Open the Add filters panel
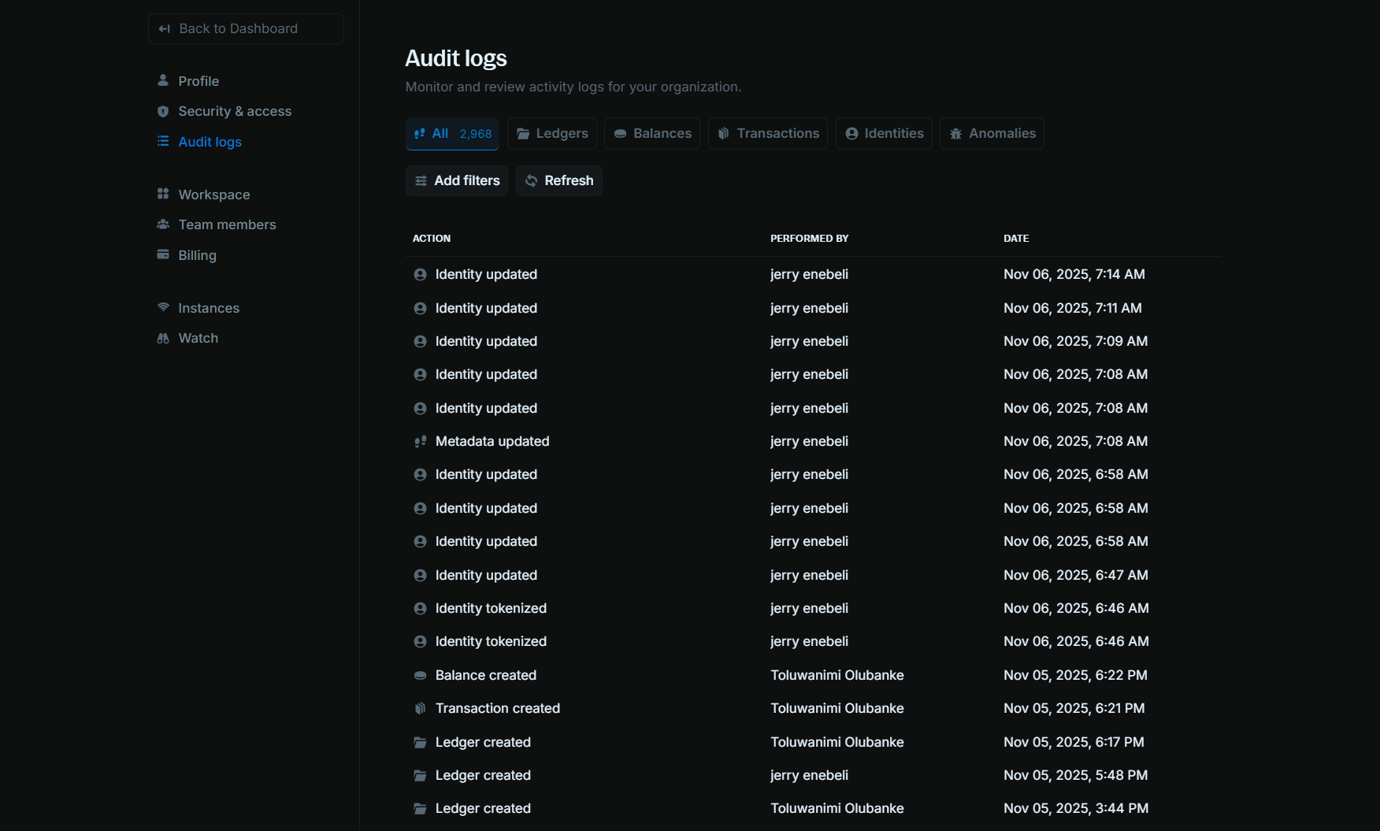Image resolution: width=1380 pixels, height=831 pixels. [456, 180]
